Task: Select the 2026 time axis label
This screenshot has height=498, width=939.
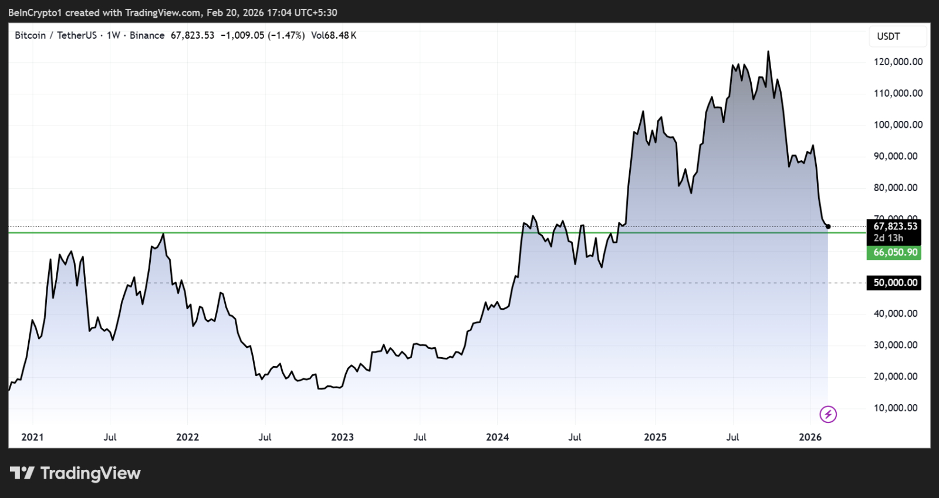Action: tap(810, 437)
